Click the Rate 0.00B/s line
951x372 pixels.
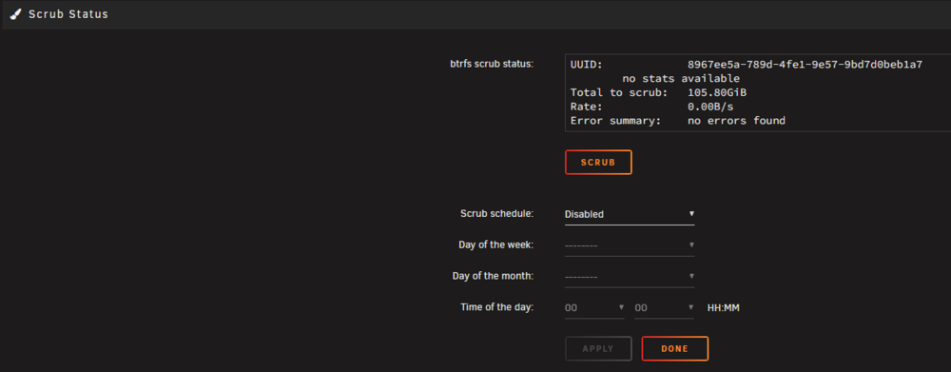click(x=652, y=107)
